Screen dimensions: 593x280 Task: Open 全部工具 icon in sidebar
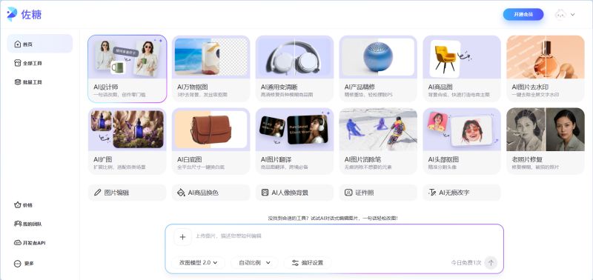coord(17,63)
